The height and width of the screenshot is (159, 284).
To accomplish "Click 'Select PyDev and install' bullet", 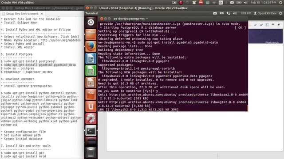I will pos(23,44).
